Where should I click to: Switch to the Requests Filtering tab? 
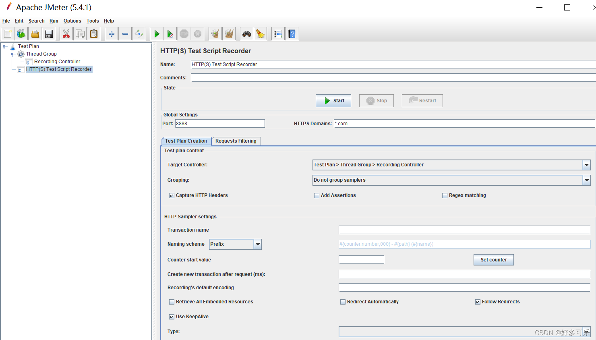coord(236,141)
